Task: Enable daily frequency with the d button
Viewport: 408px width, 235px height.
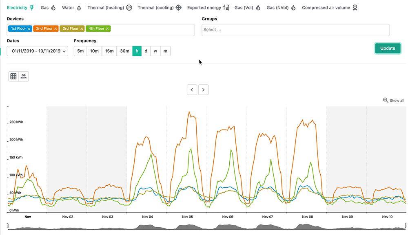Action: (x=146, y=51)
